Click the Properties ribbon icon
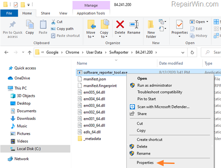 click(x=180, y=24)
